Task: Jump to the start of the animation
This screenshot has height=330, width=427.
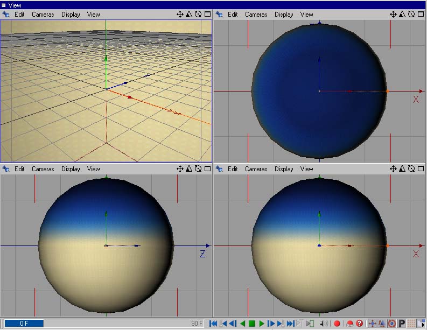Action: tap(213, 324)
